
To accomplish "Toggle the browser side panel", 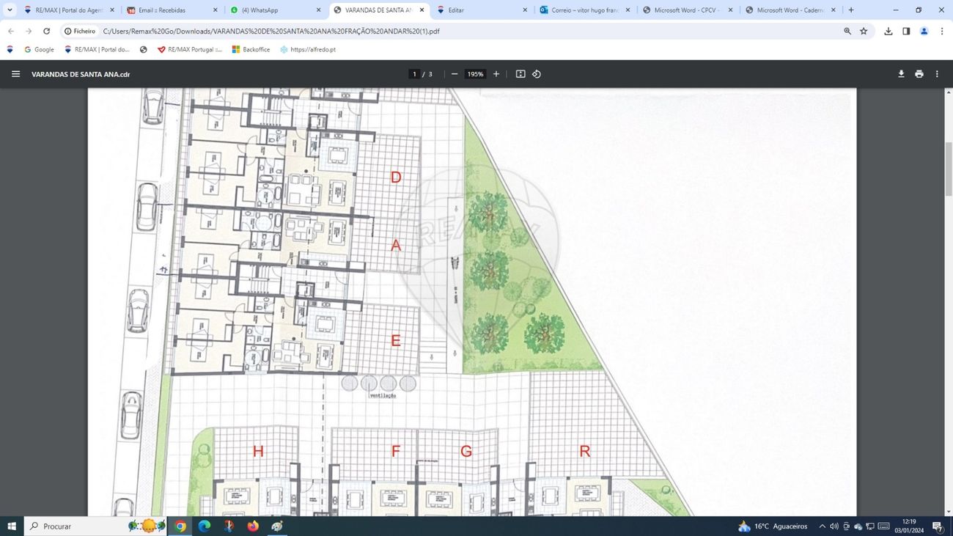I will click(x=906, y=32).
